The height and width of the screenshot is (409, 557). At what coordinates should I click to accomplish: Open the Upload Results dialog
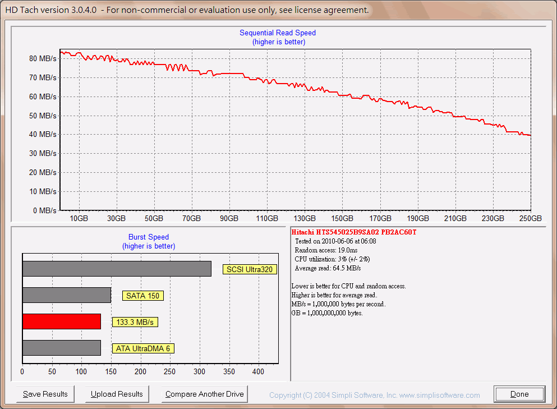(x=117, y=394)
